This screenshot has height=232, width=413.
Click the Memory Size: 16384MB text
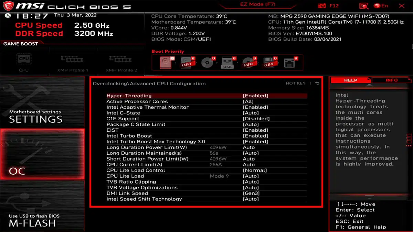(x=298, y=28)
